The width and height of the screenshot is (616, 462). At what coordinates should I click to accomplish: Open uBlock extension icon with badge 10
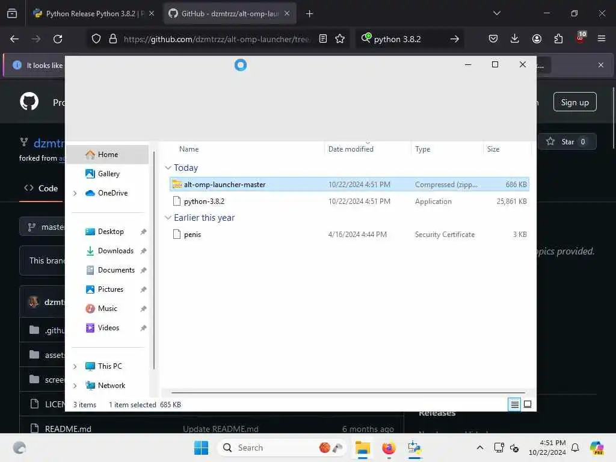tap(581, 37)
